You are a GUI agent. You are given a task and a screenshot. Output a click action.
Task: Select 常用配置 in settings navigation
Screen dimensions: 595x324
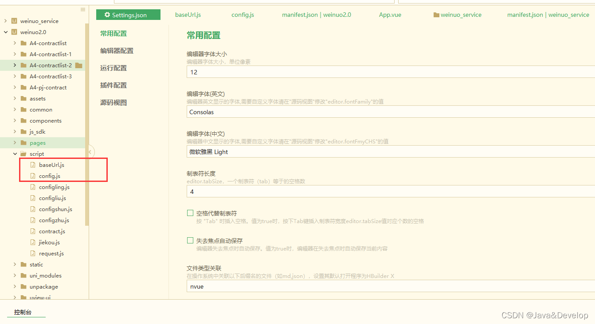click(114, 33)
